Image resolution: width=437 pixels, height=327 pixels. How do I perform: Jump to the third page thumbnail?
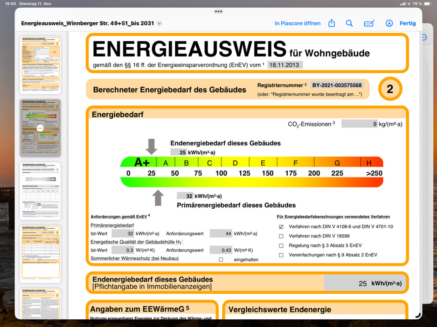tap(40, 191)
